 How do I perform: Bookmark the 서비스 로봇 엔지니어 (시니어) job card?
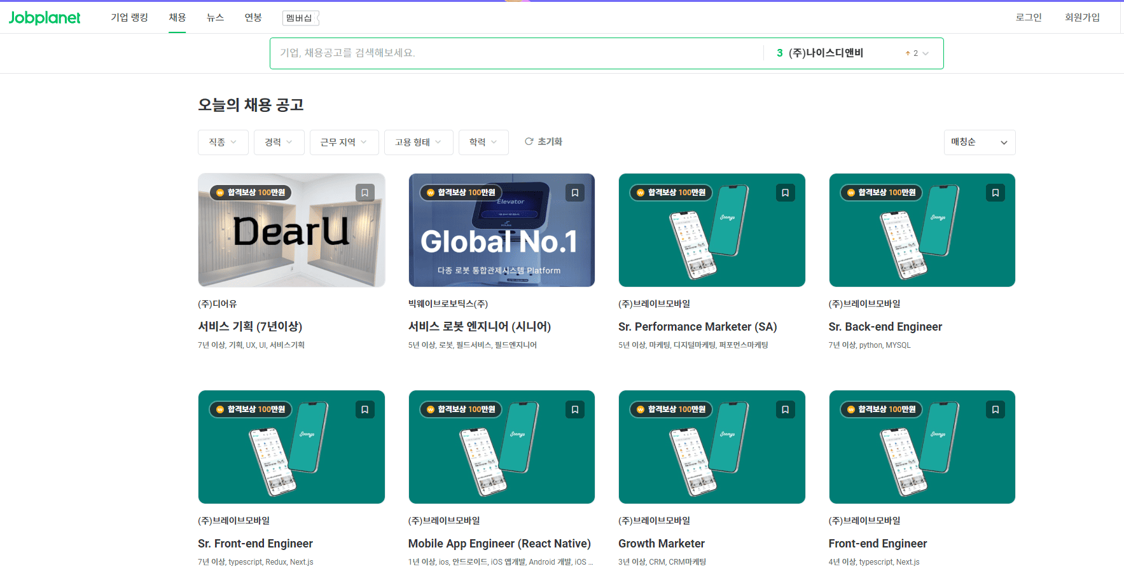point(575,193)
